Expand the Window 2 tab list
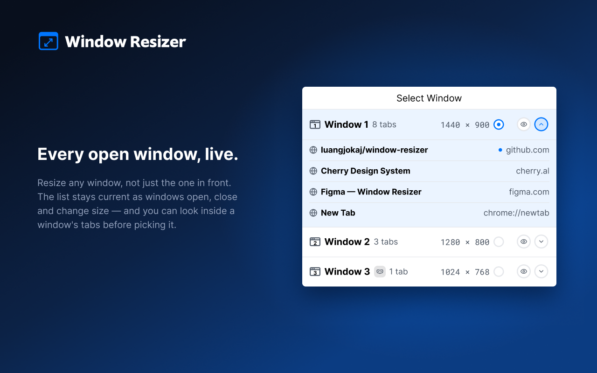 541,242
